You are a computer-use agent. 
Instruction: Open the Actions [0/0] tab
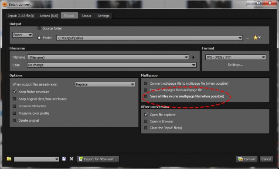[49, 16]
